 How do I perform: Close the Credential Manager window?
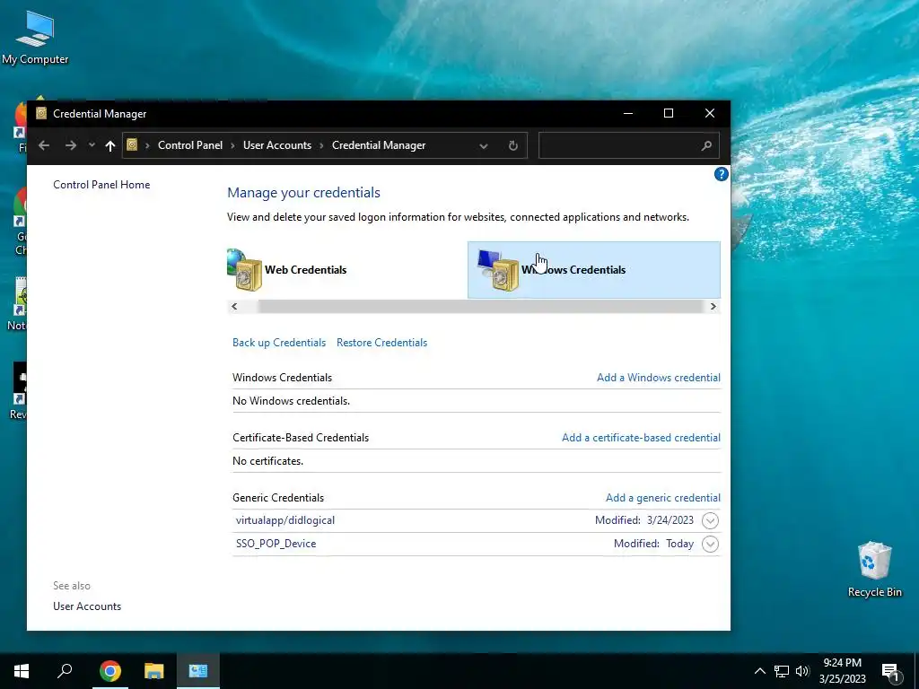click(710, 114)
